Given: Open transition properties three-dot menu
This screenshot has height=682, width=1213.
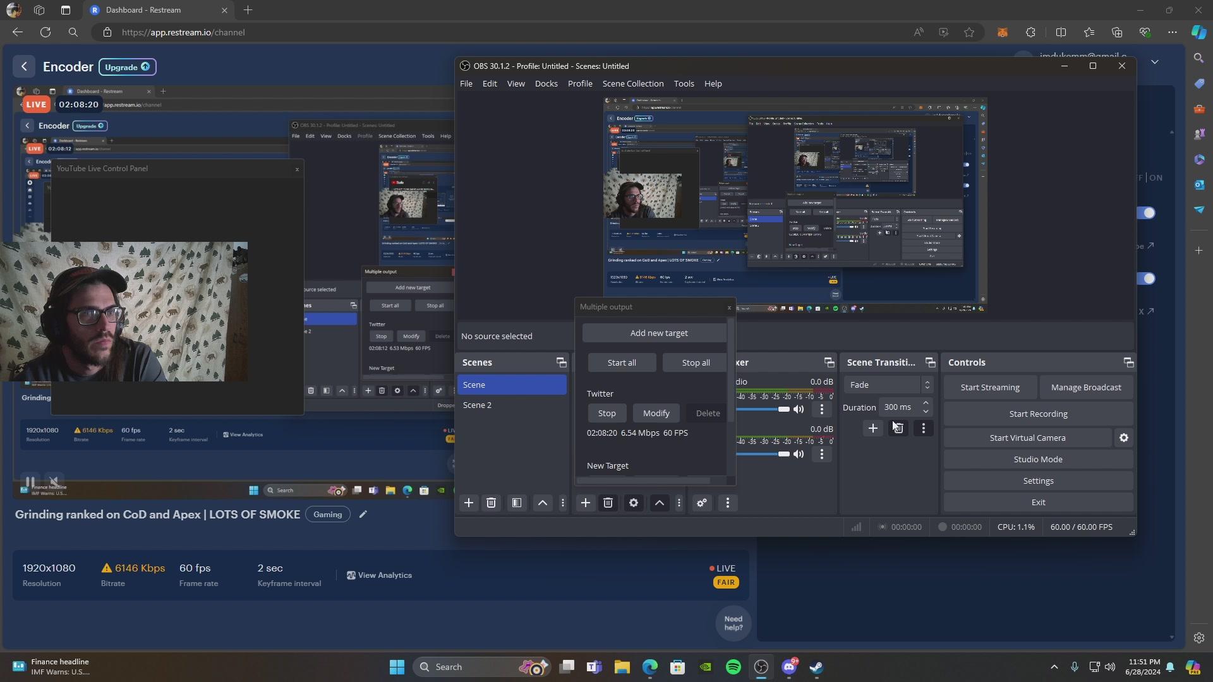Looking at the screenshot, I should click(923, 428).
